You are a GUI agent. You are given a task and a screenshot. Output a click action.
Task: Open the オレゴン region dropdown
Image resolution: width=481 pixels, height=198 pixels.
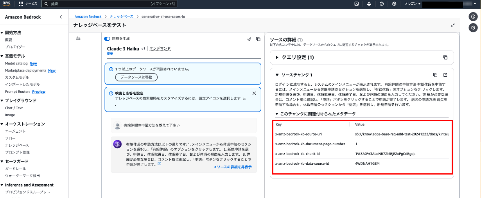(x=413, y=4)
